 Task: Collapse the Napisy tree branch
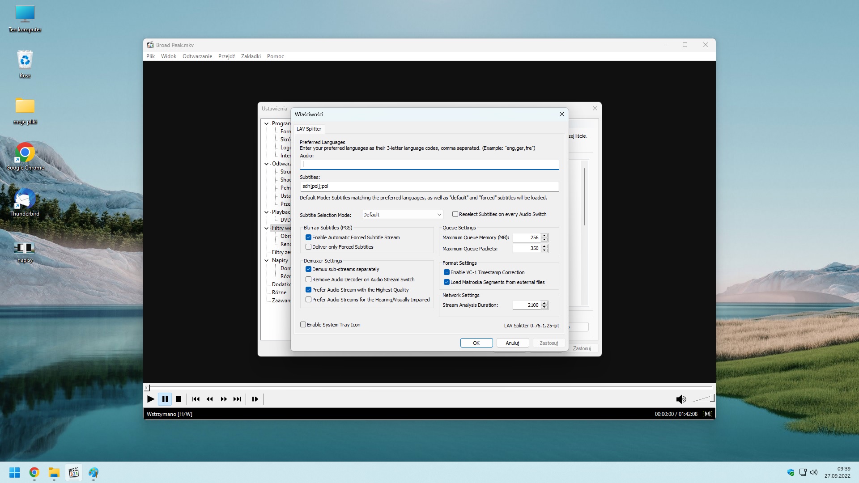(267, 260)
